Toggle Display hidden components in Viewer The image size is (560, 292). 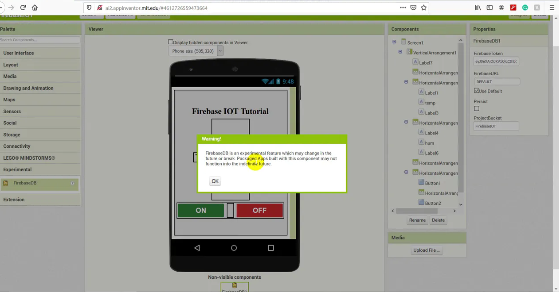click(171, 42)
